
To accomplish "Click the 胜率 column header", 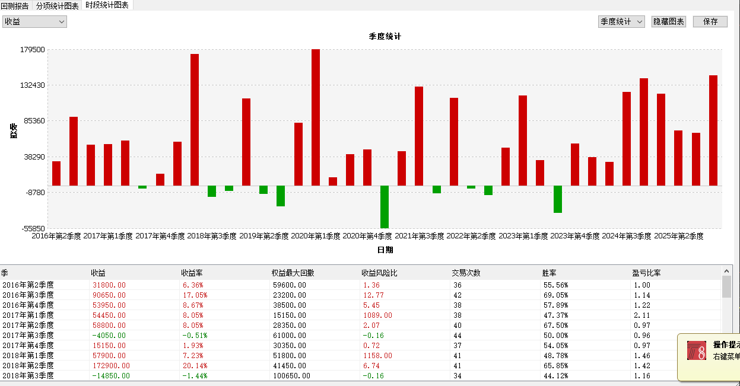I will point(549,273).
